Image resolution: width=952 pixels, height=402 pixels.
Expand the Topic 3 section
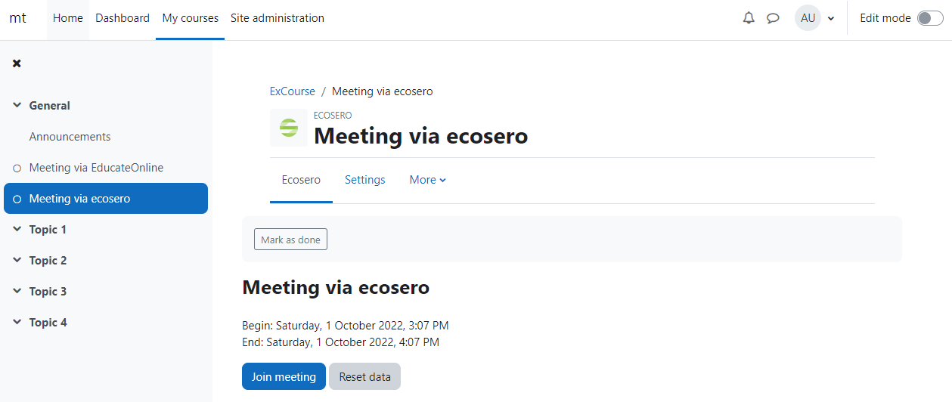[x=17, y=292]
